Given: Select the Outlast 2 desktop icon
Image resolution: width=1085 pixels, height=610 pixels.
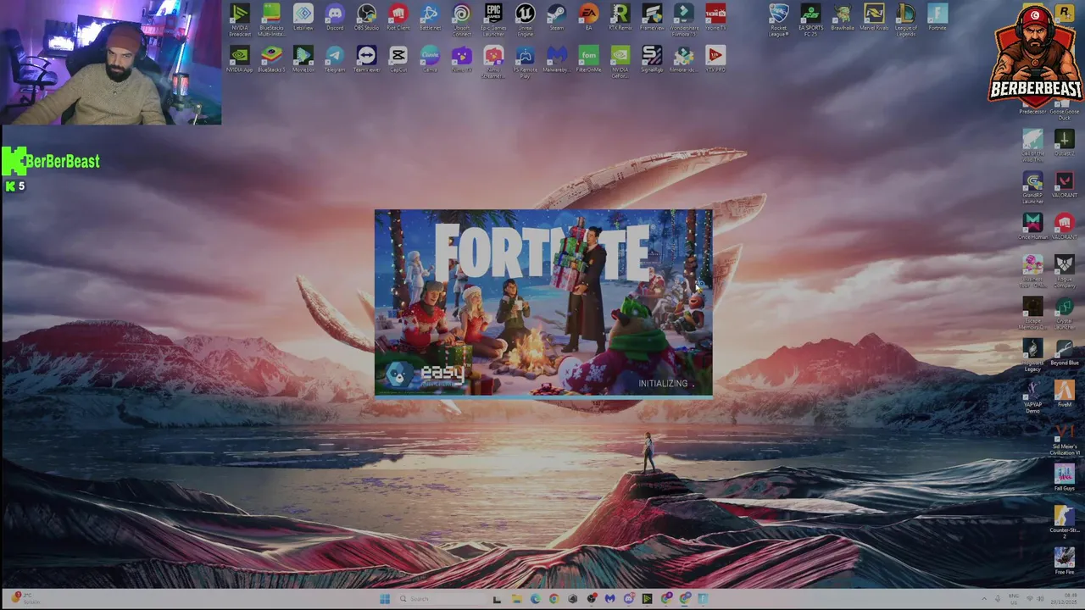Looking at the screenshot, I should click(1064, 142).
